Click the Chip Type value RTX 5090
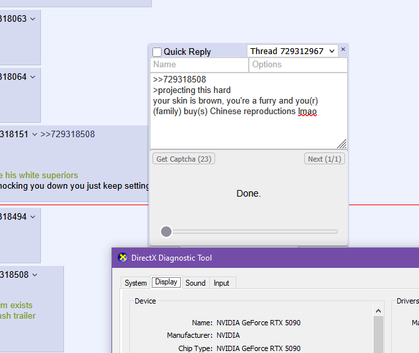Image resolution: width=419 pixels, height=353 pixels. pyautogui.click(x=259, y=348)
